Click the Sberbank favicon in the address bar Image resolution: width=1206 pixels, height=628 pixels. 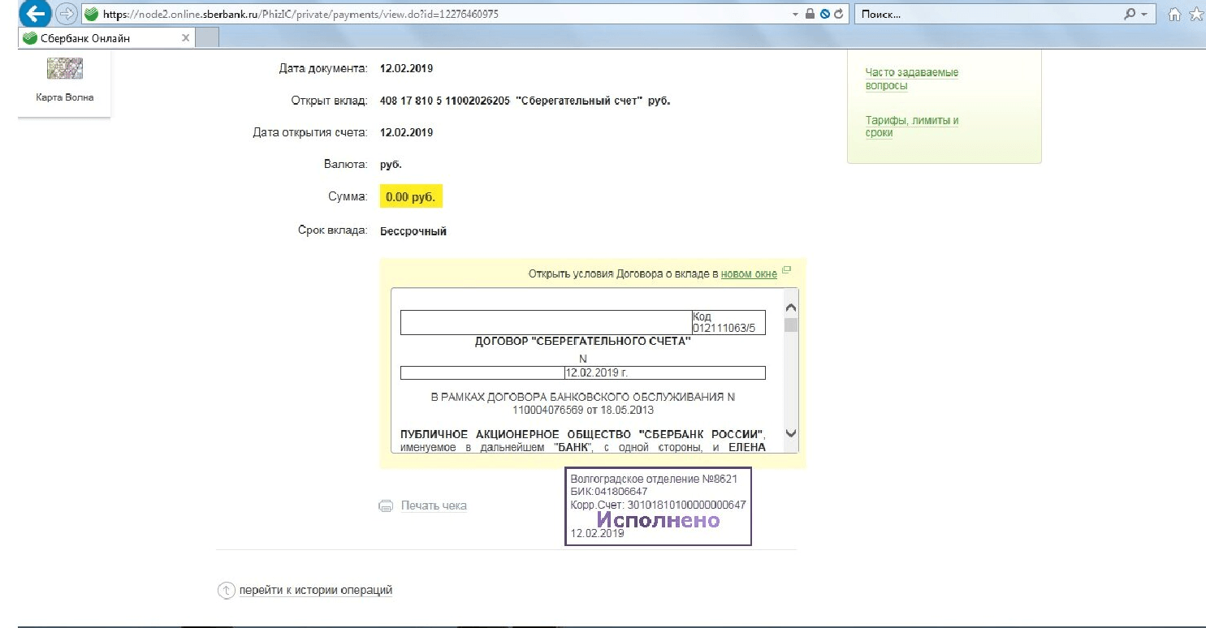[x=91, y=14]
